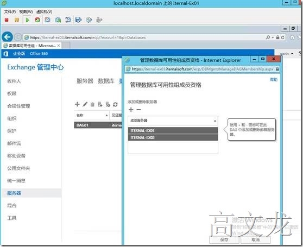Click the lock icon in dialog address bar
Viewport: 303px width, 247px height.
point(277,69)
